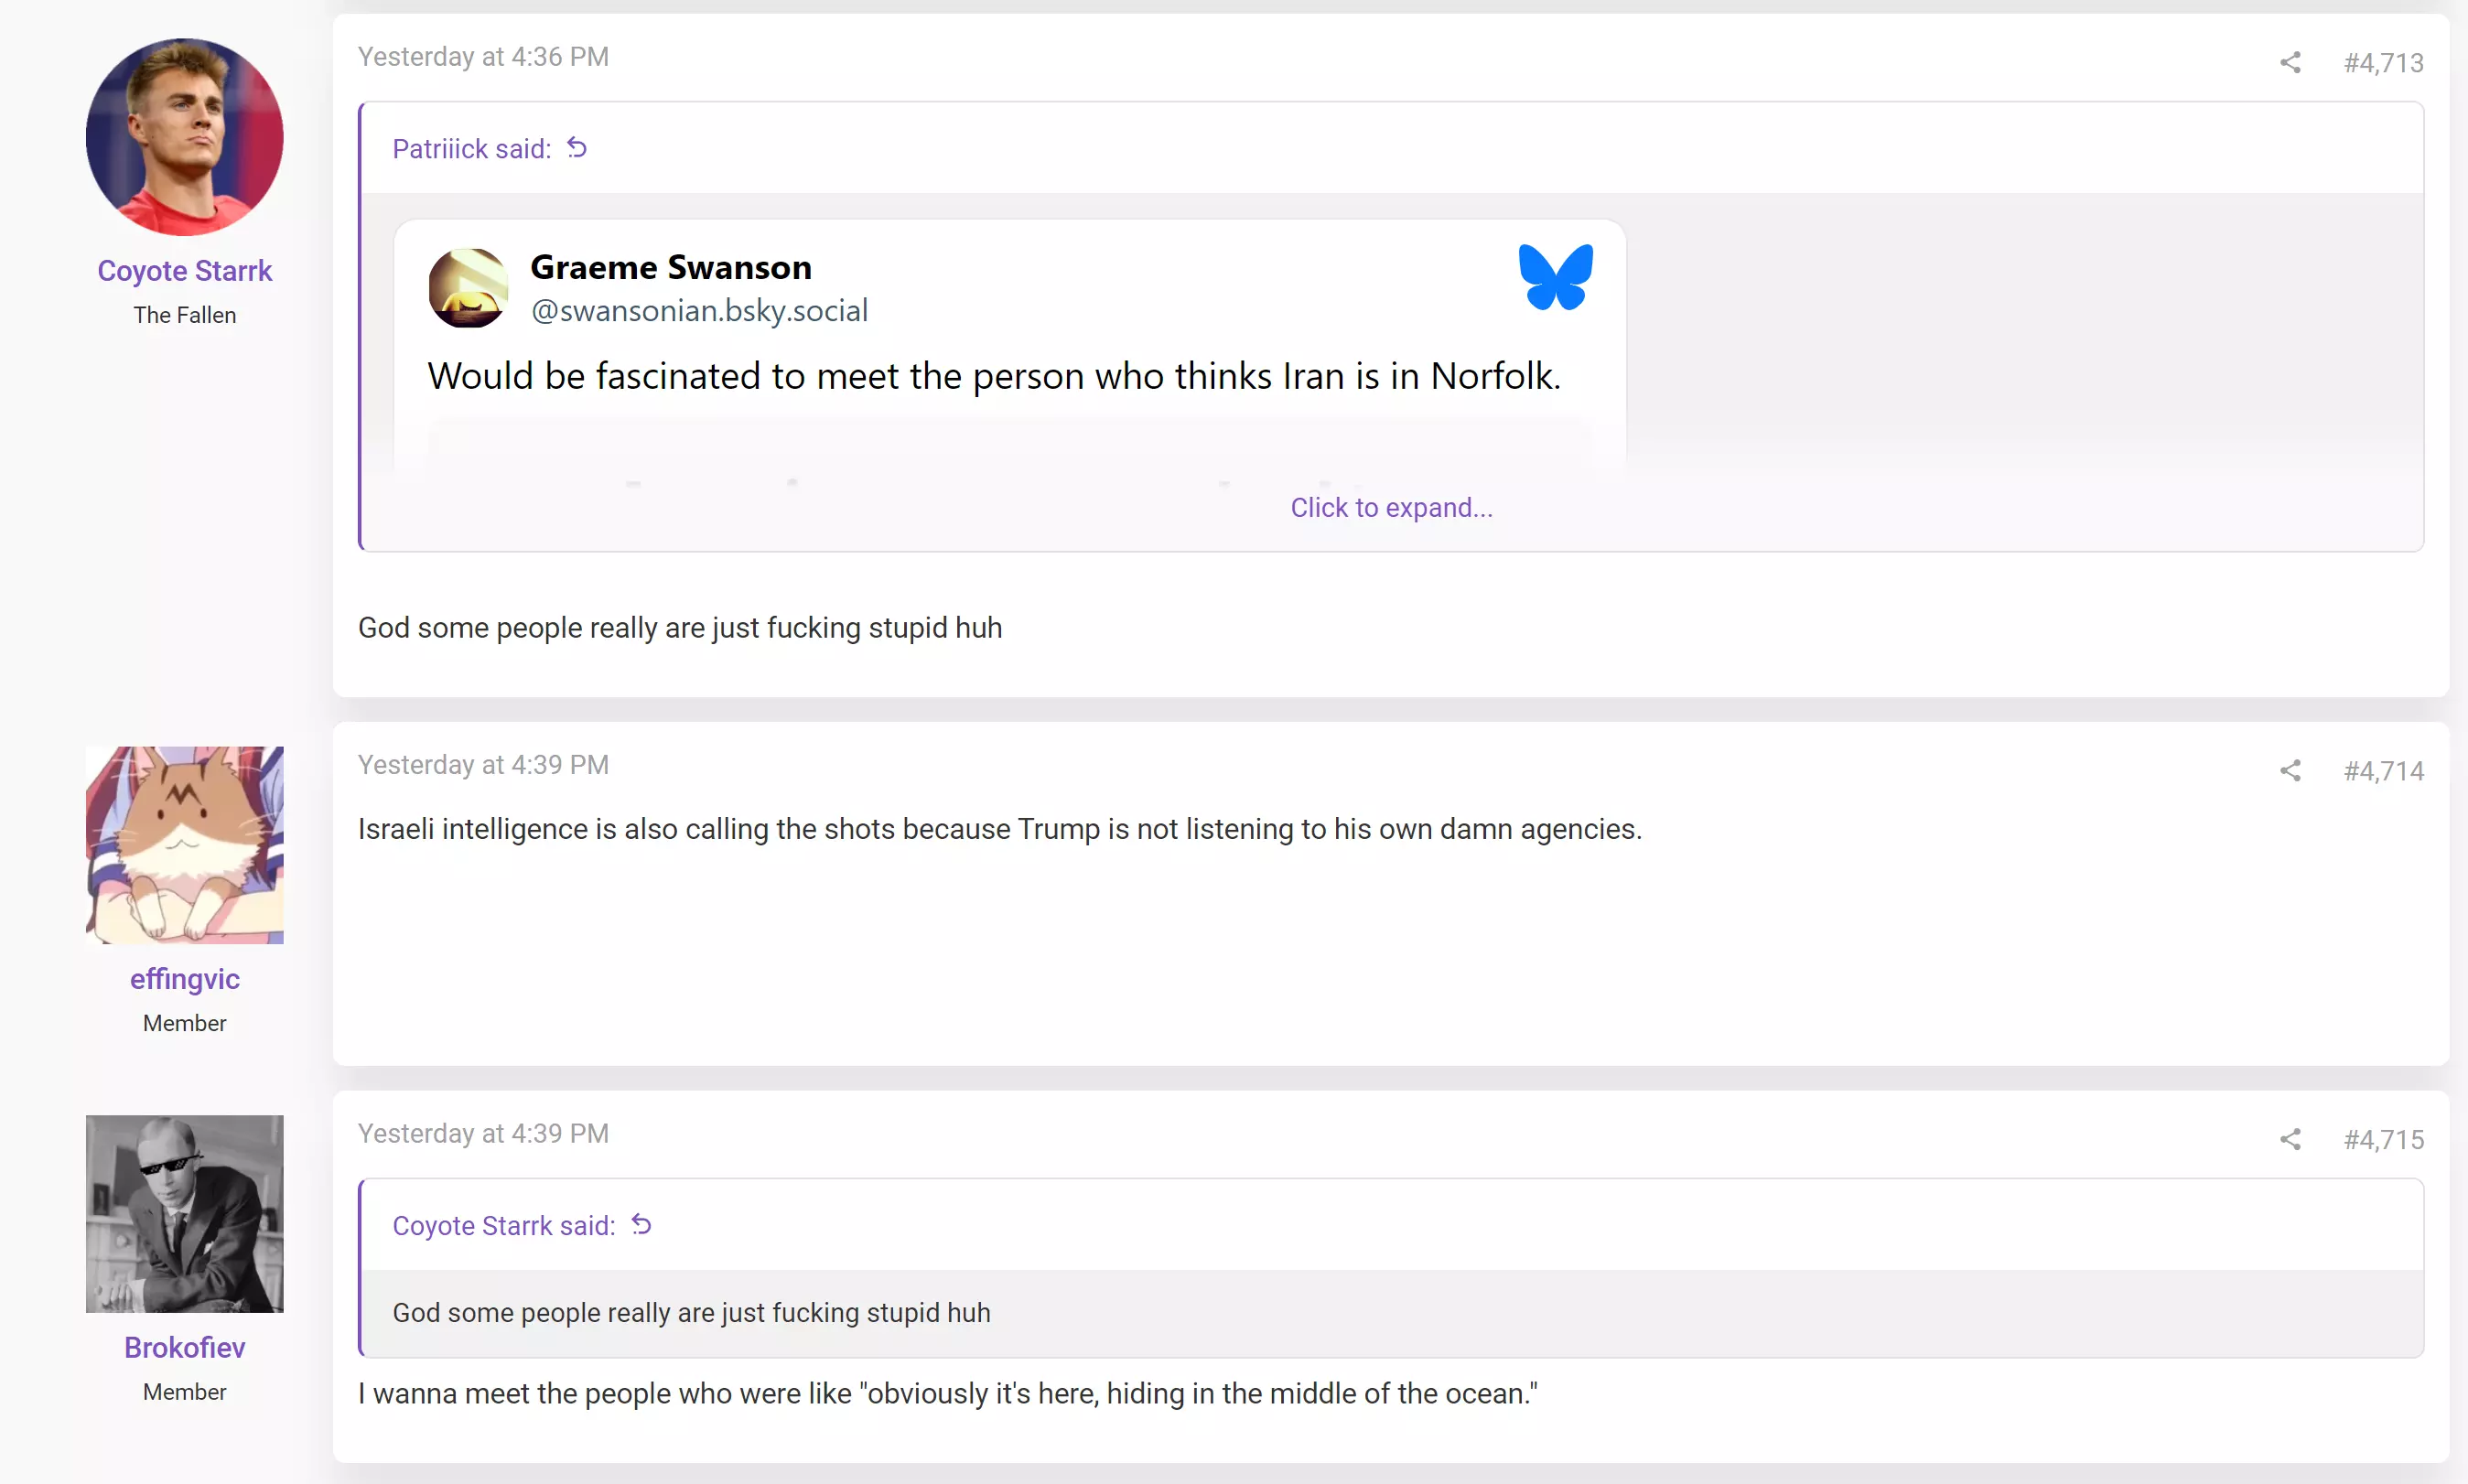Open @swansonian.bsky.social handle
Viewport: 2468px width, 1484px height.
pos(699,311)
